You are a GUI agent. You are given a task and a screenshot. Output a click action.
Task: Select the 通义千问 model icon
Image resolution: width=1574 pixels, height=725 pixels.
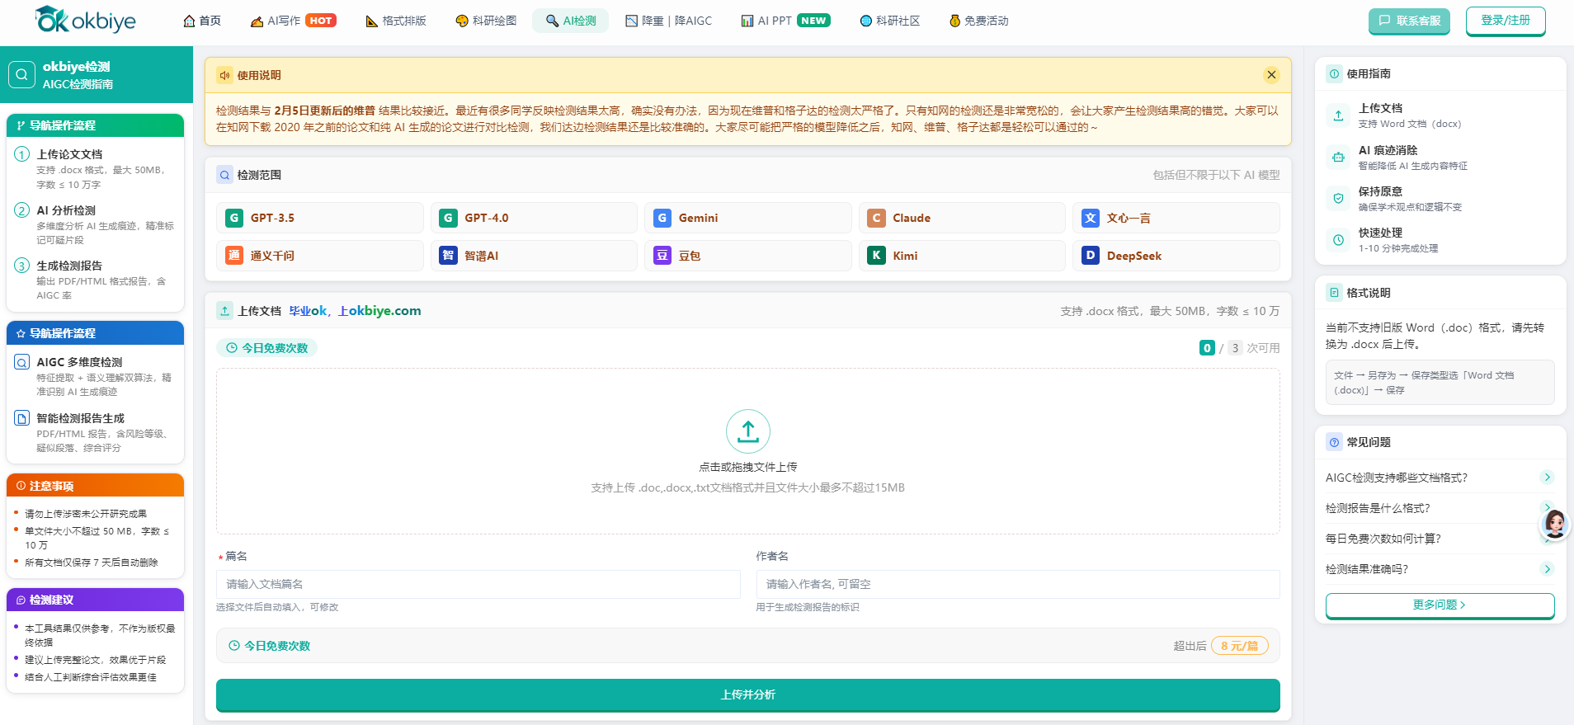(234, 256)
